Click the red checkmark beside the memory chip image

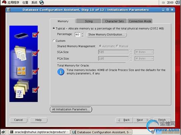(35, 35)
